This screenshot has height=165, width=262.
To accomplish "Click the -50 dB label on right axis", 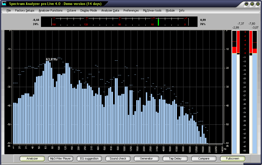I will 227,124.
